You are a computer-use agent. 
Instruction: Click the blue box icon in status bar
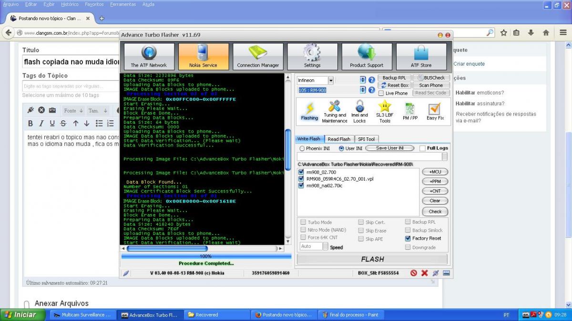446,273
